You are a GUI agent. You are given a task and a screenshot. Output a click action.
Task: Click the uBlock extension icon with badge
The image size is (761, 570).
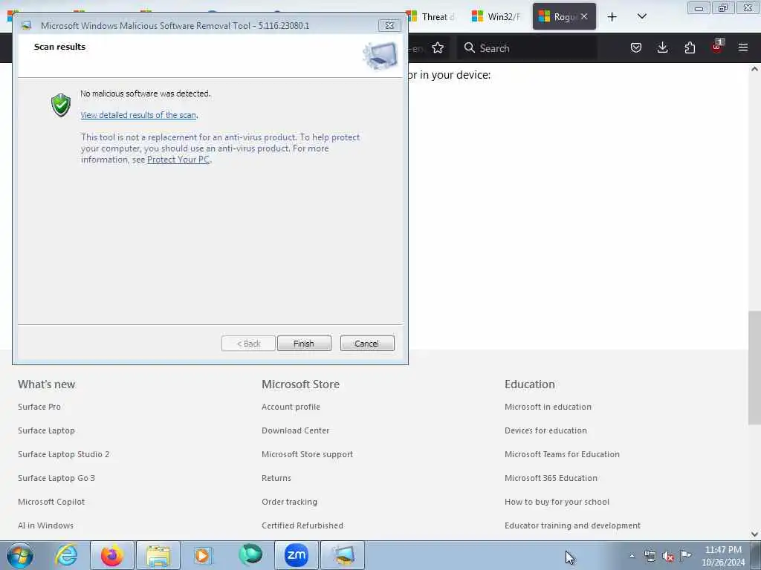717,47
